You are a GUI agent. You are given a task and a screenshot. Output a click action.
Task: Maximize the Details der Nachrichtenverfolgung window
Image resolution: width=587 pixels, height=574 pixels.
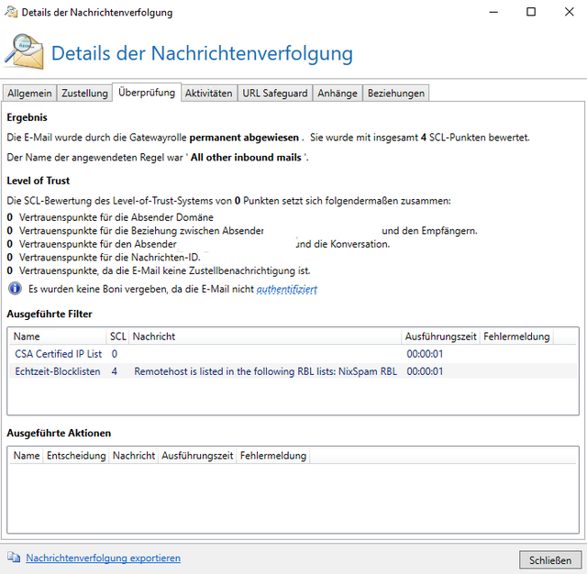531,12
